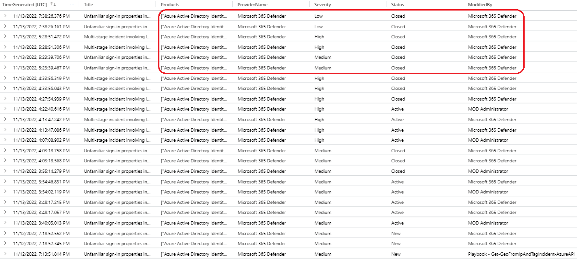
Task: Sort by the Severity column header
Action: (x=323, y=4)
